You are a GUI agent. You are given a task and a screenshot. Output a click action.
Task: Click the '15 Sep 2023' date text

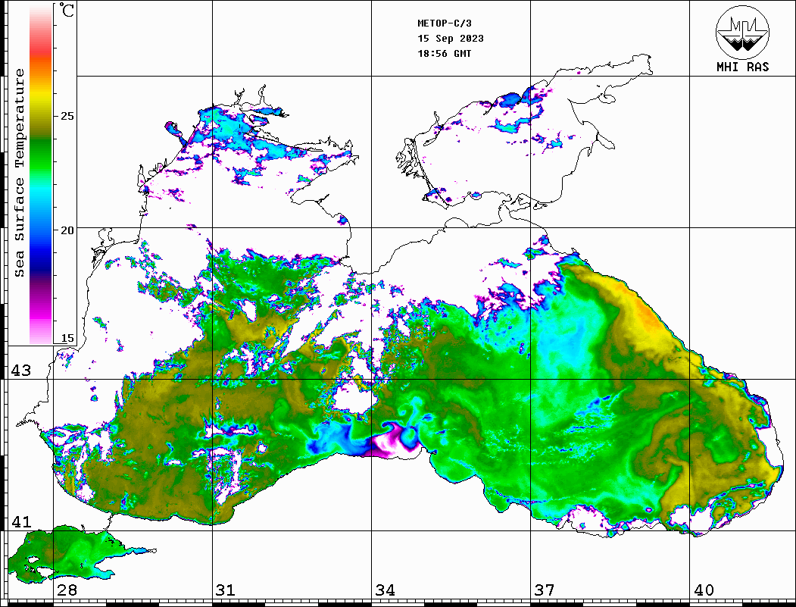[x=451, y=39]
